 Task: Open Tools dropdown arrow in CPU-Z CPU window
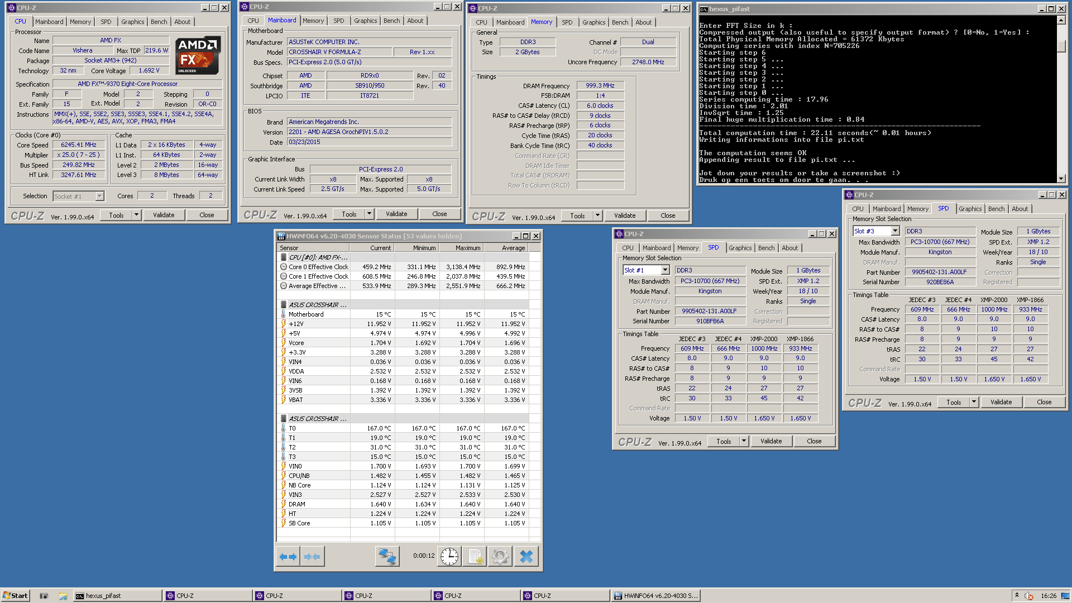point(136,215)
